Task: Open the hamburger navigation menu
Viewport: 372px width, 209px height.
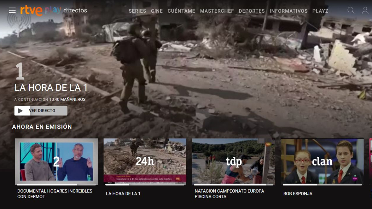Action: [x=12, y=10]
